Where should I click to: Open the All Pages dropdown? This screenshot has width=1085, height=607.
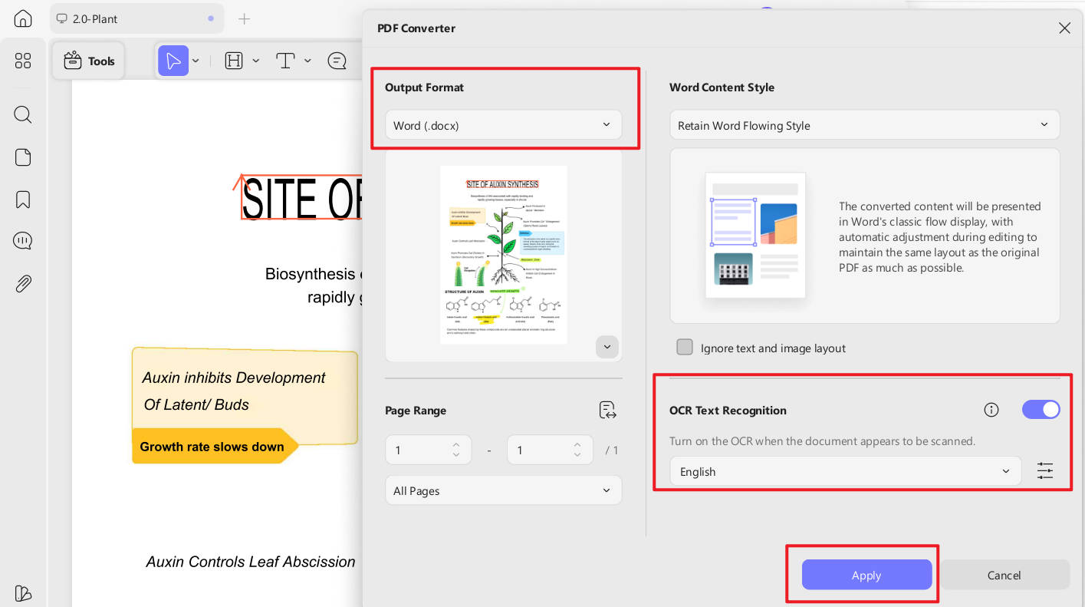point(503,490)
